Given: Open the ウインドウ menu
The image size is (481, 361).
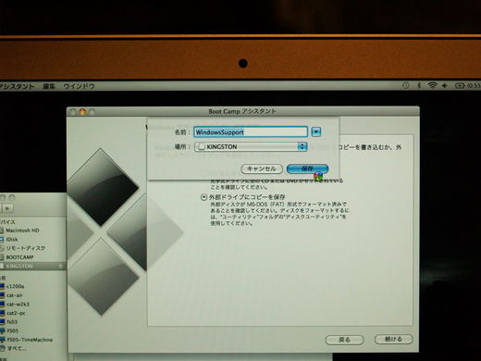Looking at the screenshot, I should coord(79,86).
